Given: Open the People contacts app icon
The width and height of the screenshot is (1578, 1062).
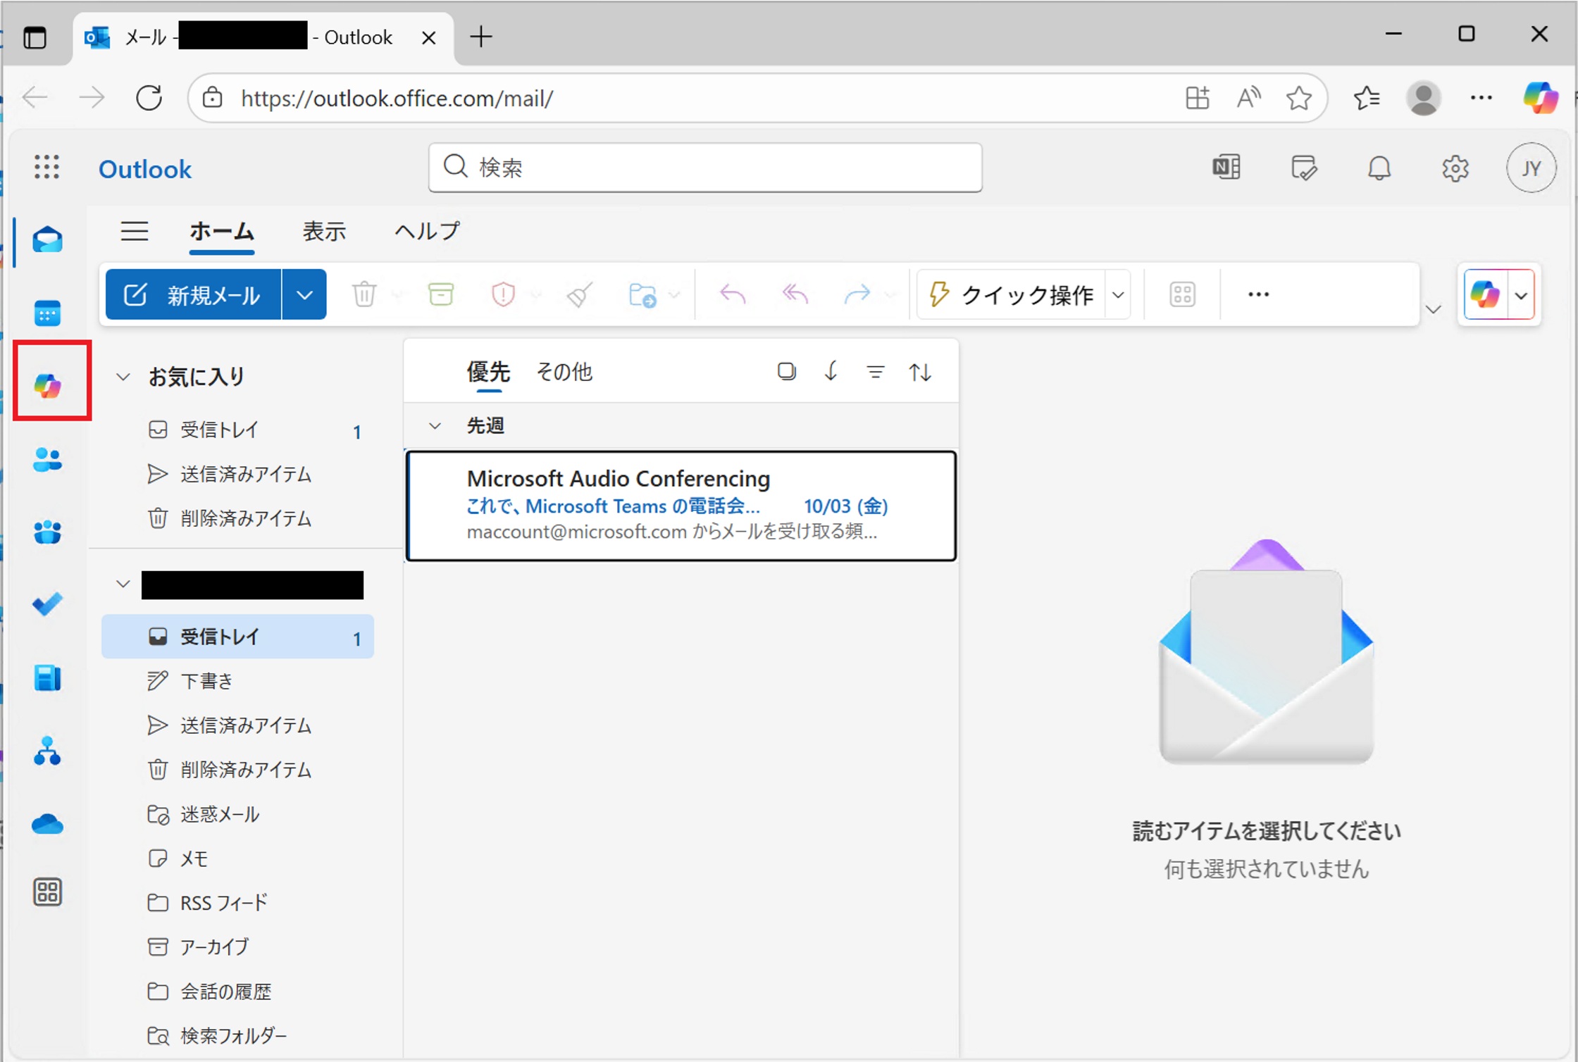Looking at the screenshot, I should click(48, 460).
